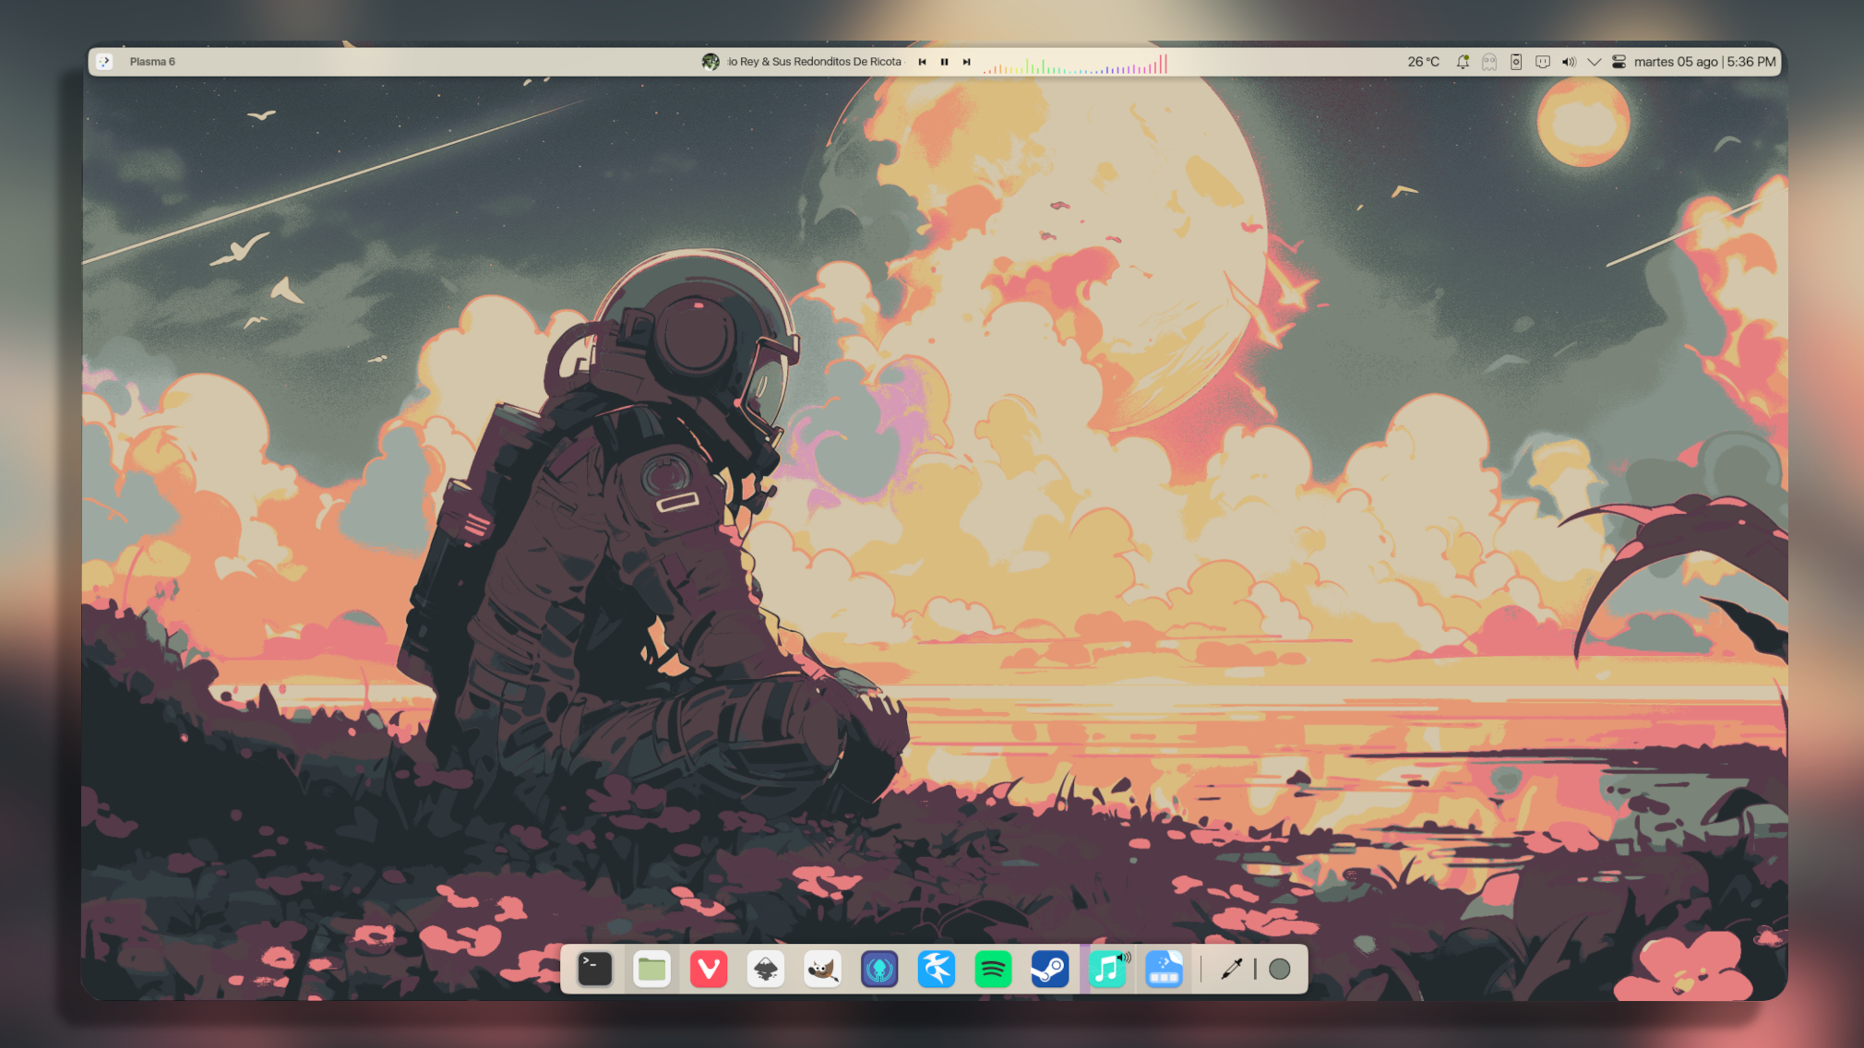This screenshot has width=1864, height=1048.
Task: Launch GIMP from the dock
Action: [823, 969]
